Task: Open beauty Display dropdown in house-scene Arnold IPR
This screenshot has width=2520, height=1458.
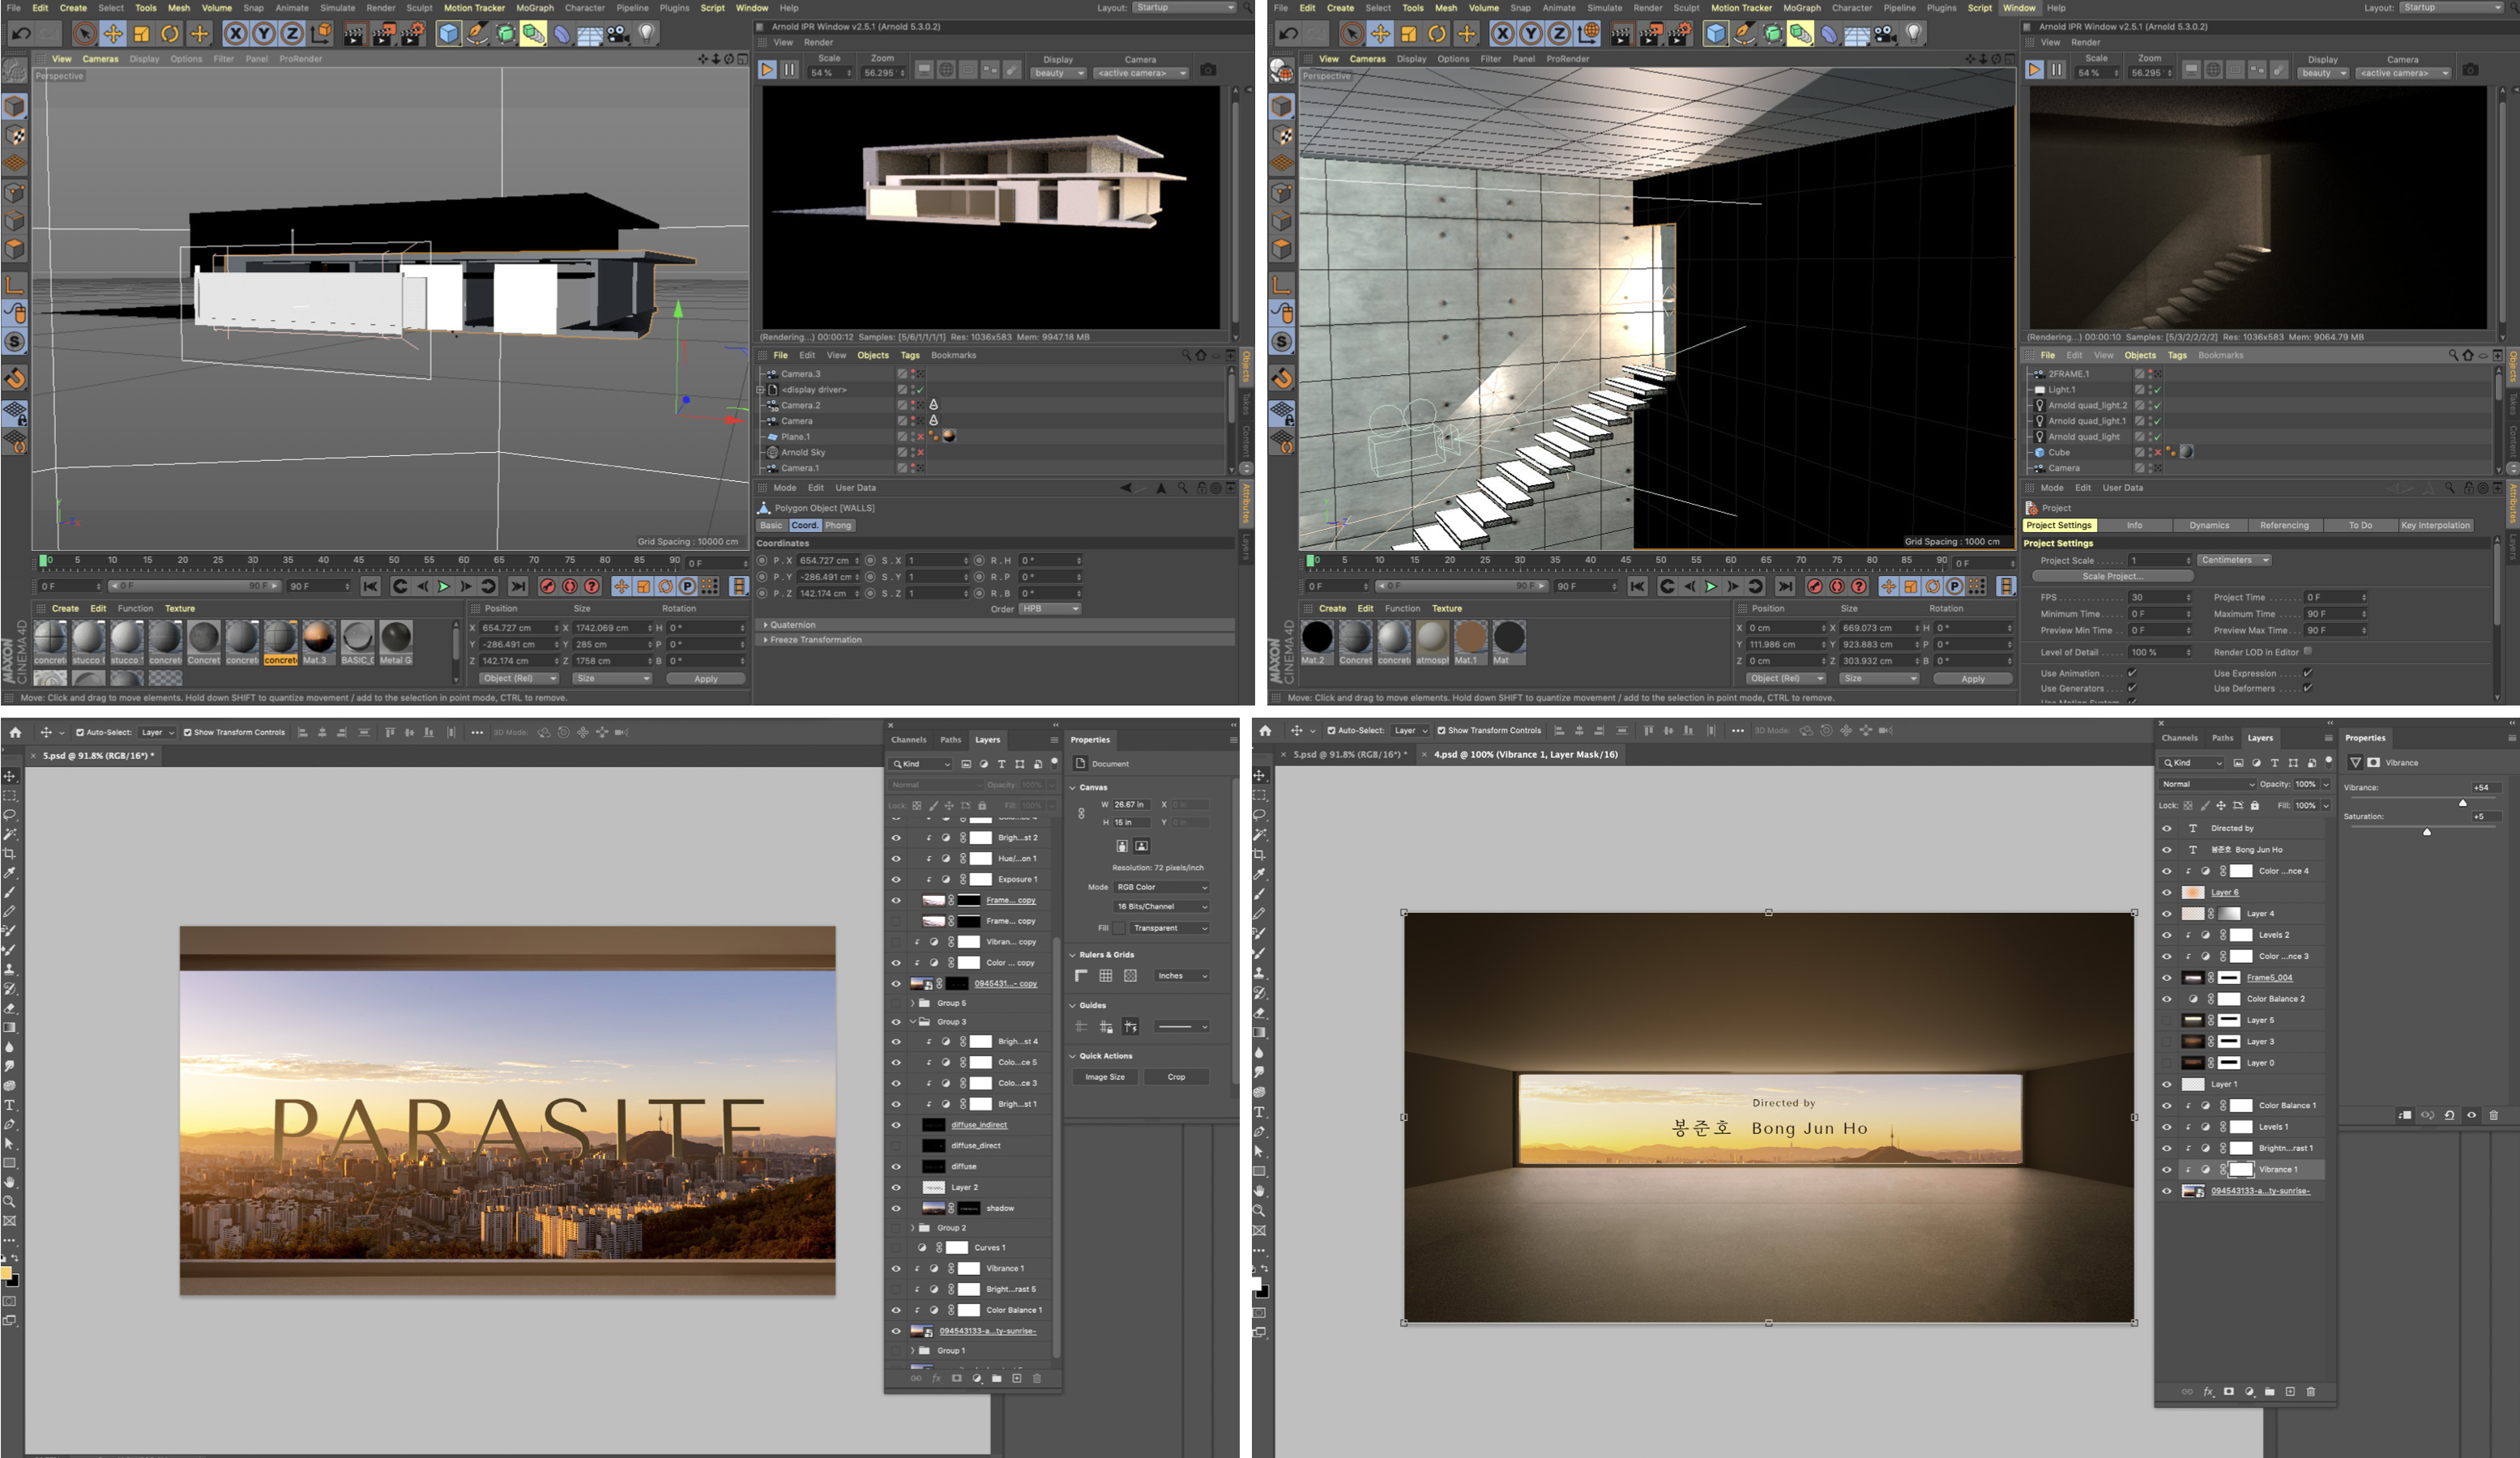Action: click(x=1059, y=73)
